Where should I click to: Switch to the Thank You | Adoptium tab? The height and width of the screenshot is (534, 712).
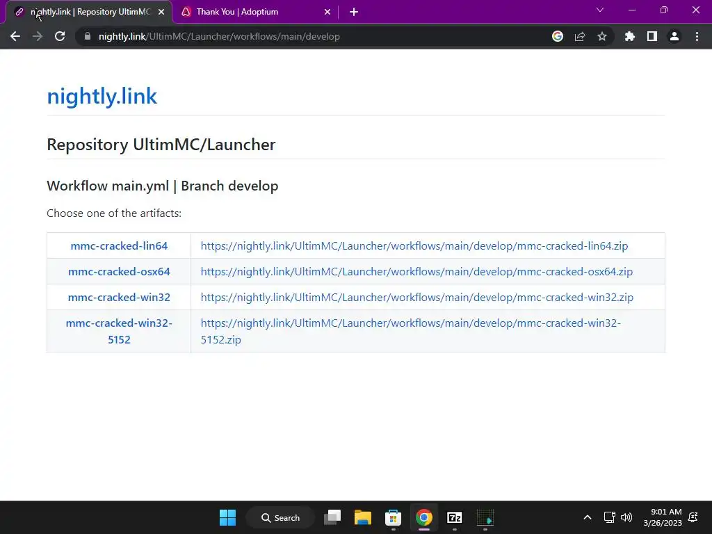tap(256, 12)
